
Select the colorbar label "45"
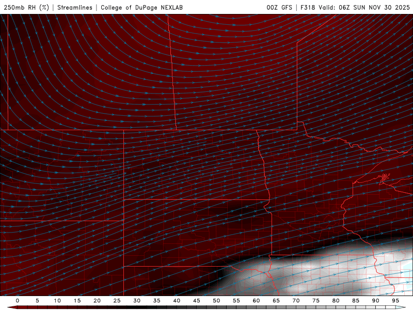coord(196,301)
